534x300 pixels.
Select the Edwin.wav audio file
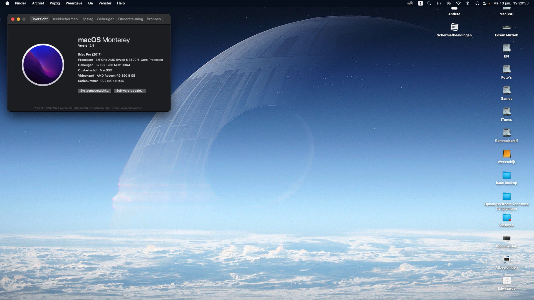tap(506, 281)
